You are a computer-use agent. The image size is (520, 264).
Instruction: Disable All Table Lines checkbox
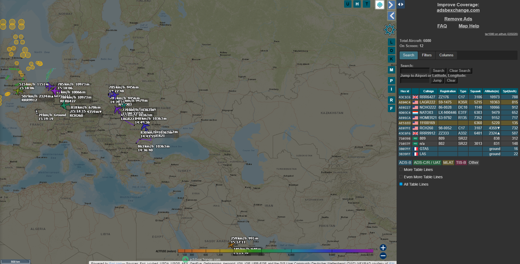[x=401, y=184]
